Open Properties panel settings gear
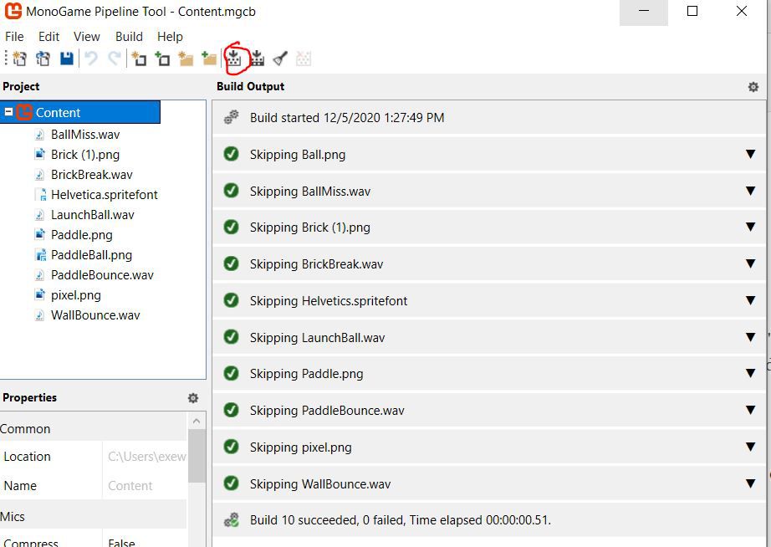Screen dimensions: 771x547 pyautogui.click(x=193, y=398)
